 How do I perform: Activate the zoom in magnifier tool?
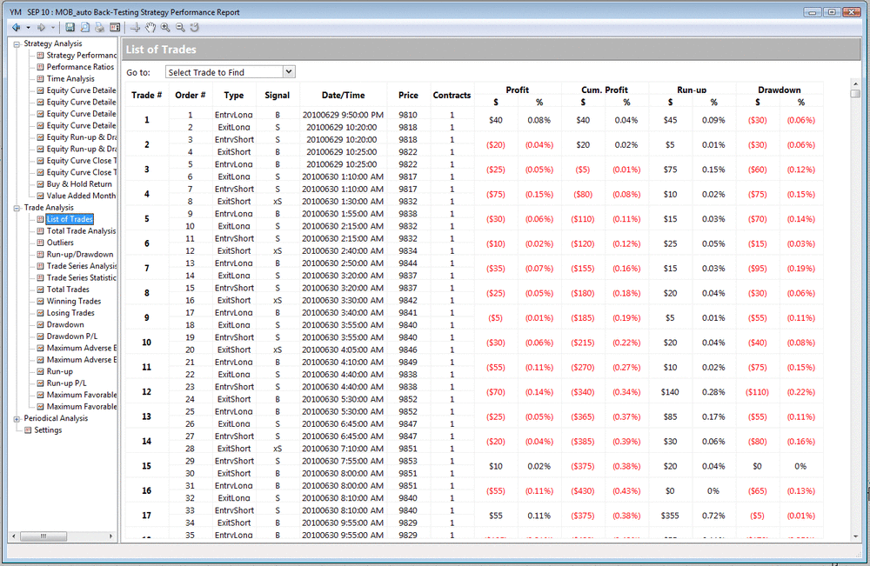click(165, 27)
